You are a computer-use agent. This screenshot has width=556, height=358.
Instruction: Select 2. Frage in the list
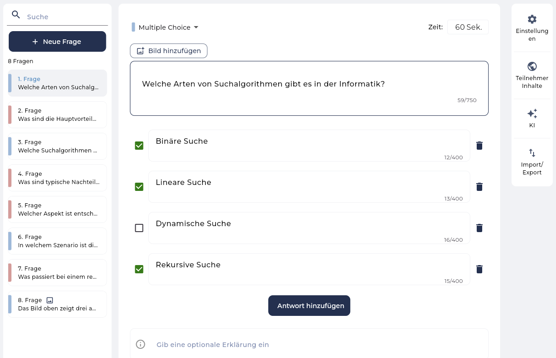(57, 114)
